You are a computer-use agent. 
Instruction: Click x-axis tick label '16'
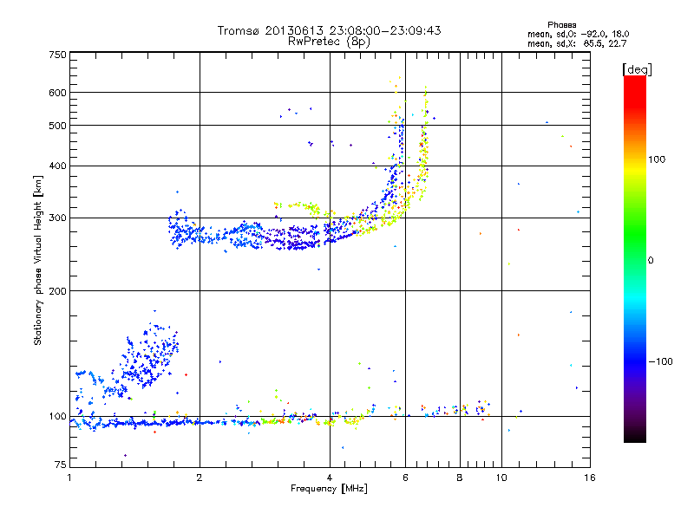pos(590,478)
